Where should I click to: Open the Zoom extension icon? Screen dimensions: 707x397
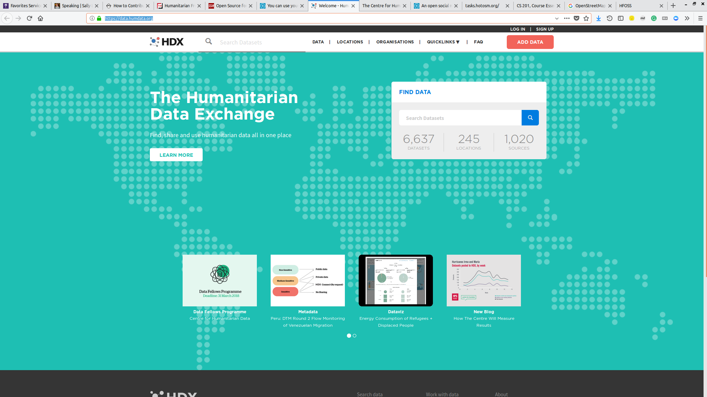(x=676, y=18)
